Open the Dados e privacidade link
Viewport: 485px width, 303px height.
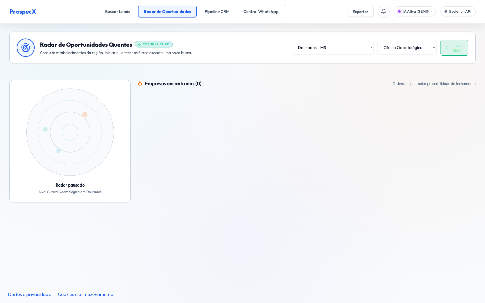[x=30, y=295]
